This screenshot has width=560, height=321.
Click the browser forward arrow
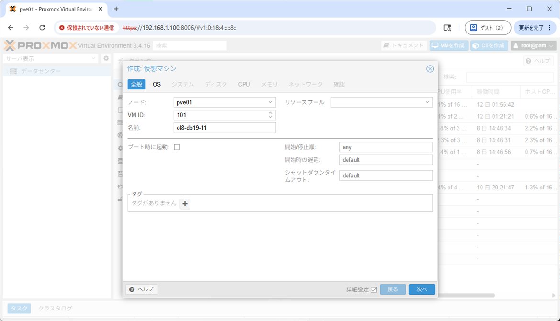click(26, 27)
